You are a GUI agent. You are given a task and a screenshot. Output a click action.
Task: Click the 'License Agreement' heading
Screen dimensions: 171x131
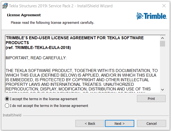click(x=24, y=15)
